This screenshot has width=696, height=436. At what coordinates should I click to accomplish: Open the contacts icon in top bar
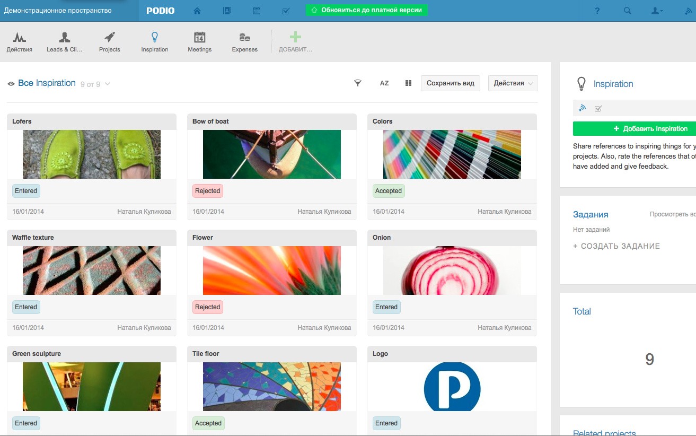pyautogui.click(x=227, y=11)
